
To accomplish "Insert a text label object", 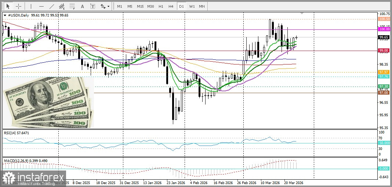I will click(92, 6).
